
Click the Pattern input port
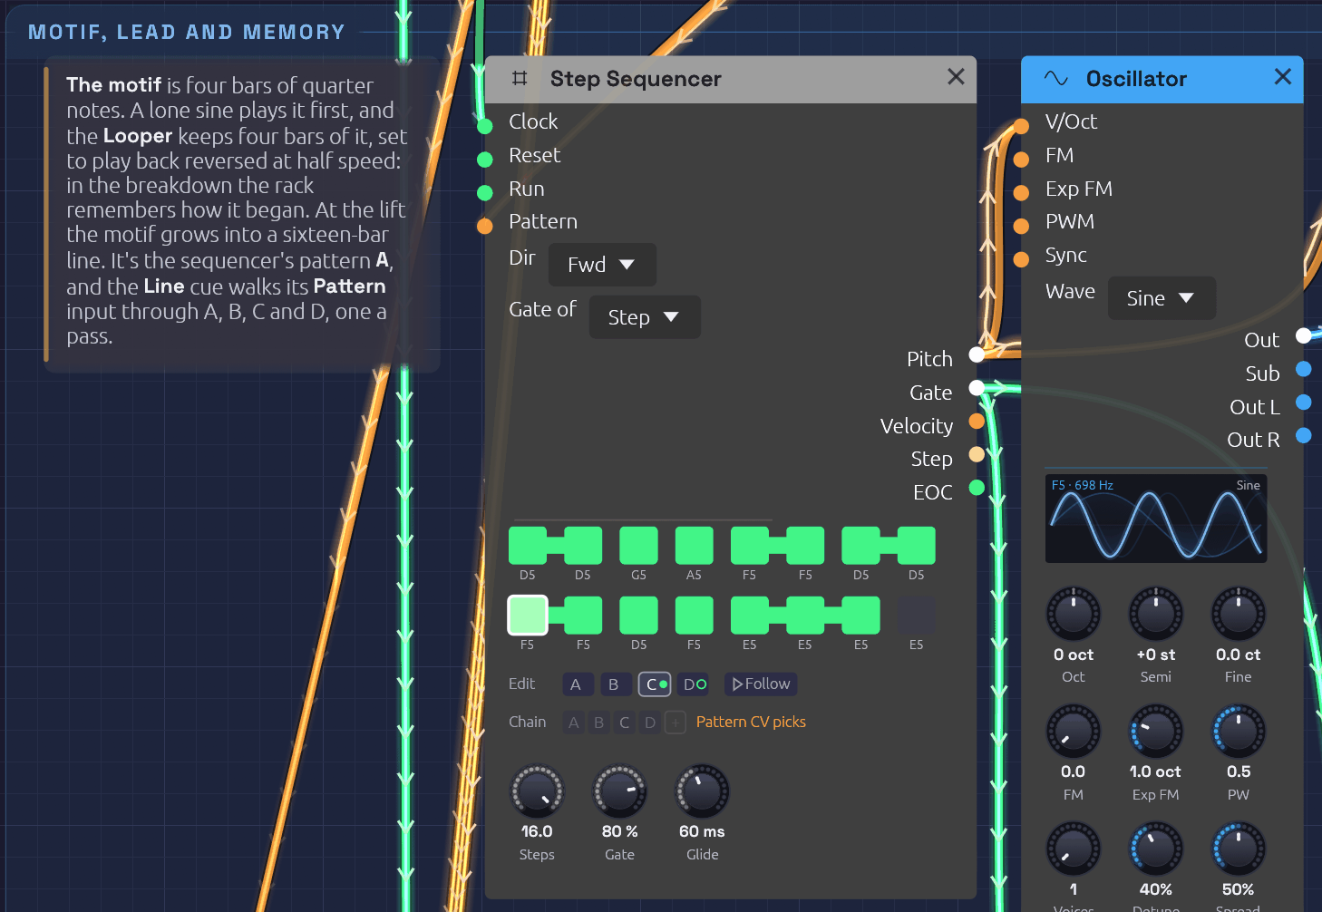485,226
